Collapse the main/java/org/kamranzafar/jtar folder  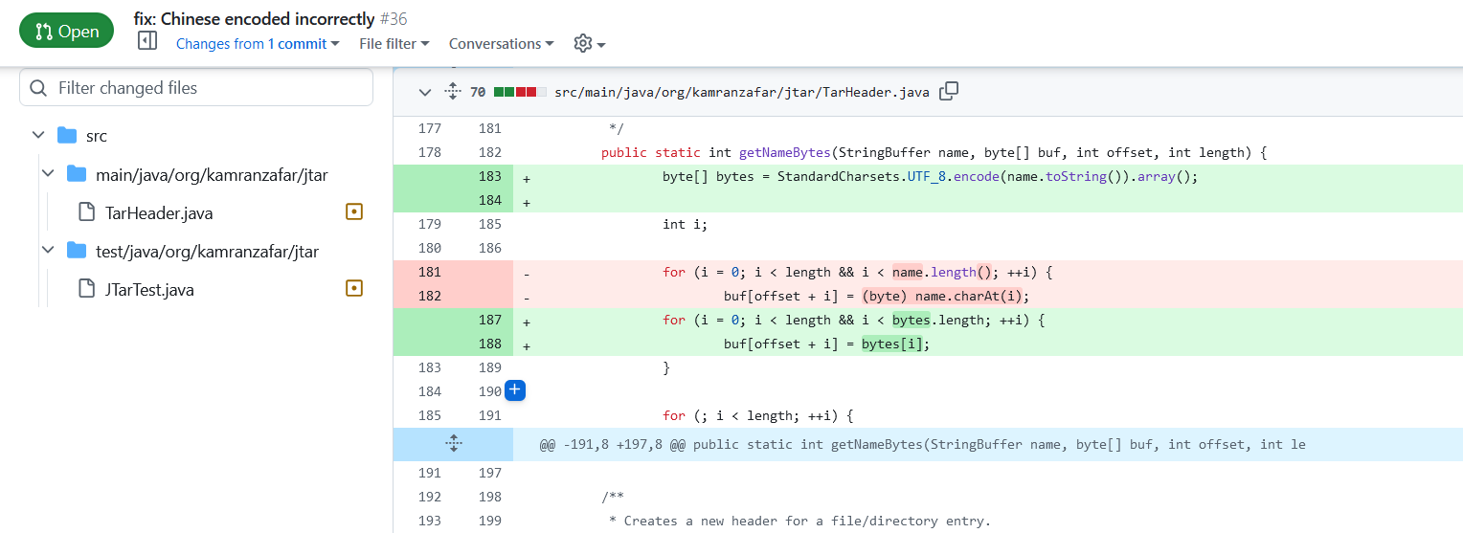47,174
